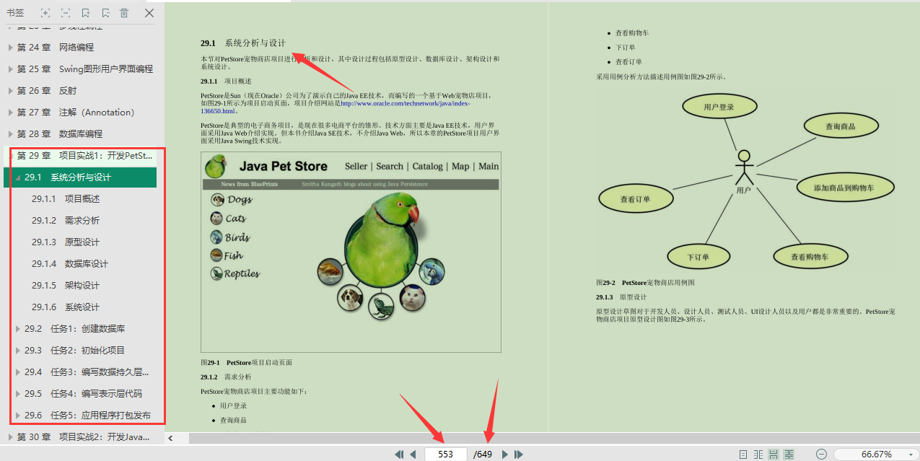Screen dimensions: 920x461
Task: Enable two-page continuous view
Action: tap(789, 455)
